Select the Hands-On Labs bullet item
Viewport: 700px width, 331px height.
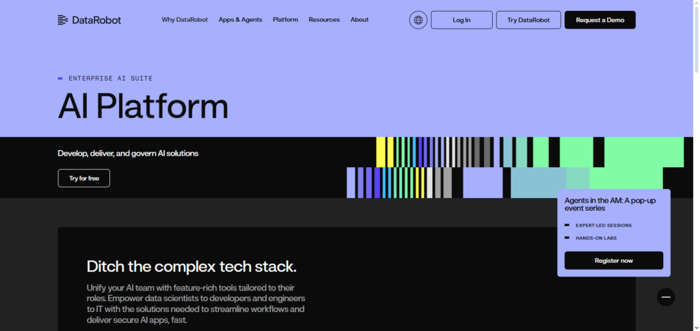(595, 238)
